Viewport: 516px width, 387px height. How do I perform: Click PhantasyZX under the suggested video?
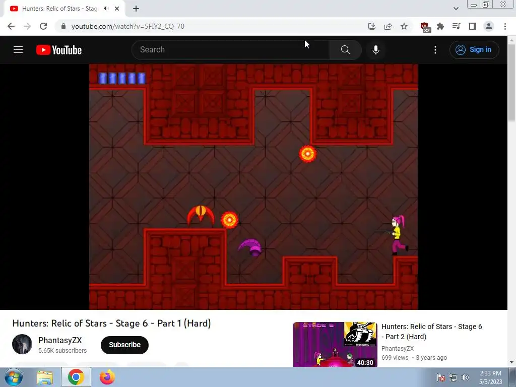click(397, 349)
